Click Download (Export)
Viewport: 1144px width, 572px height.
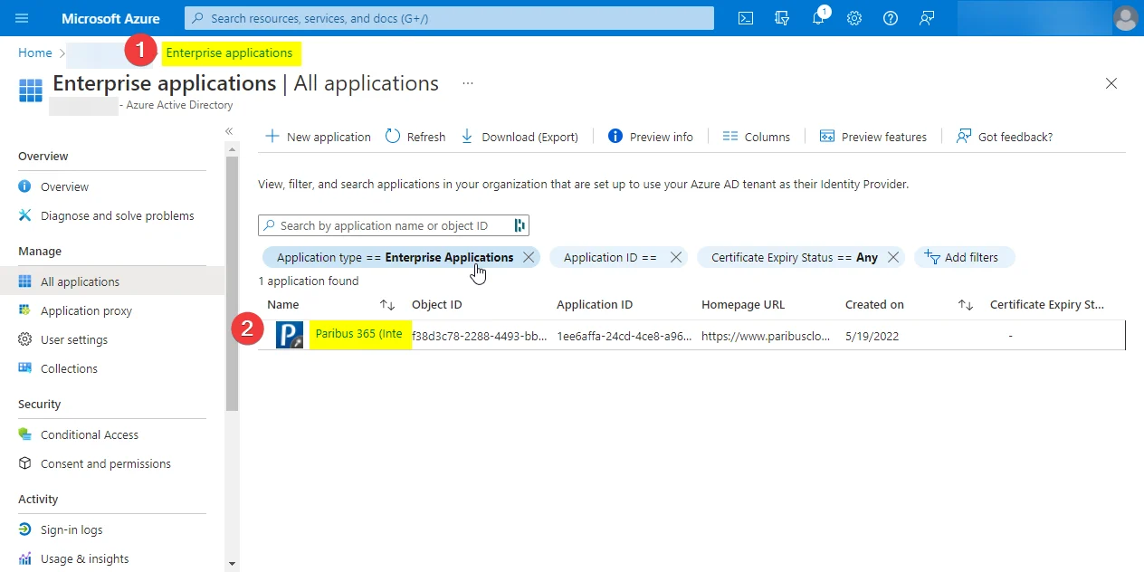(x=520, y=137)
